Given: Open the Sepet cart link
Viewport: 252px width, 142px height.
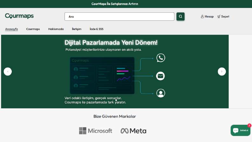Looking at the screenshot, I should coord(223,17).
